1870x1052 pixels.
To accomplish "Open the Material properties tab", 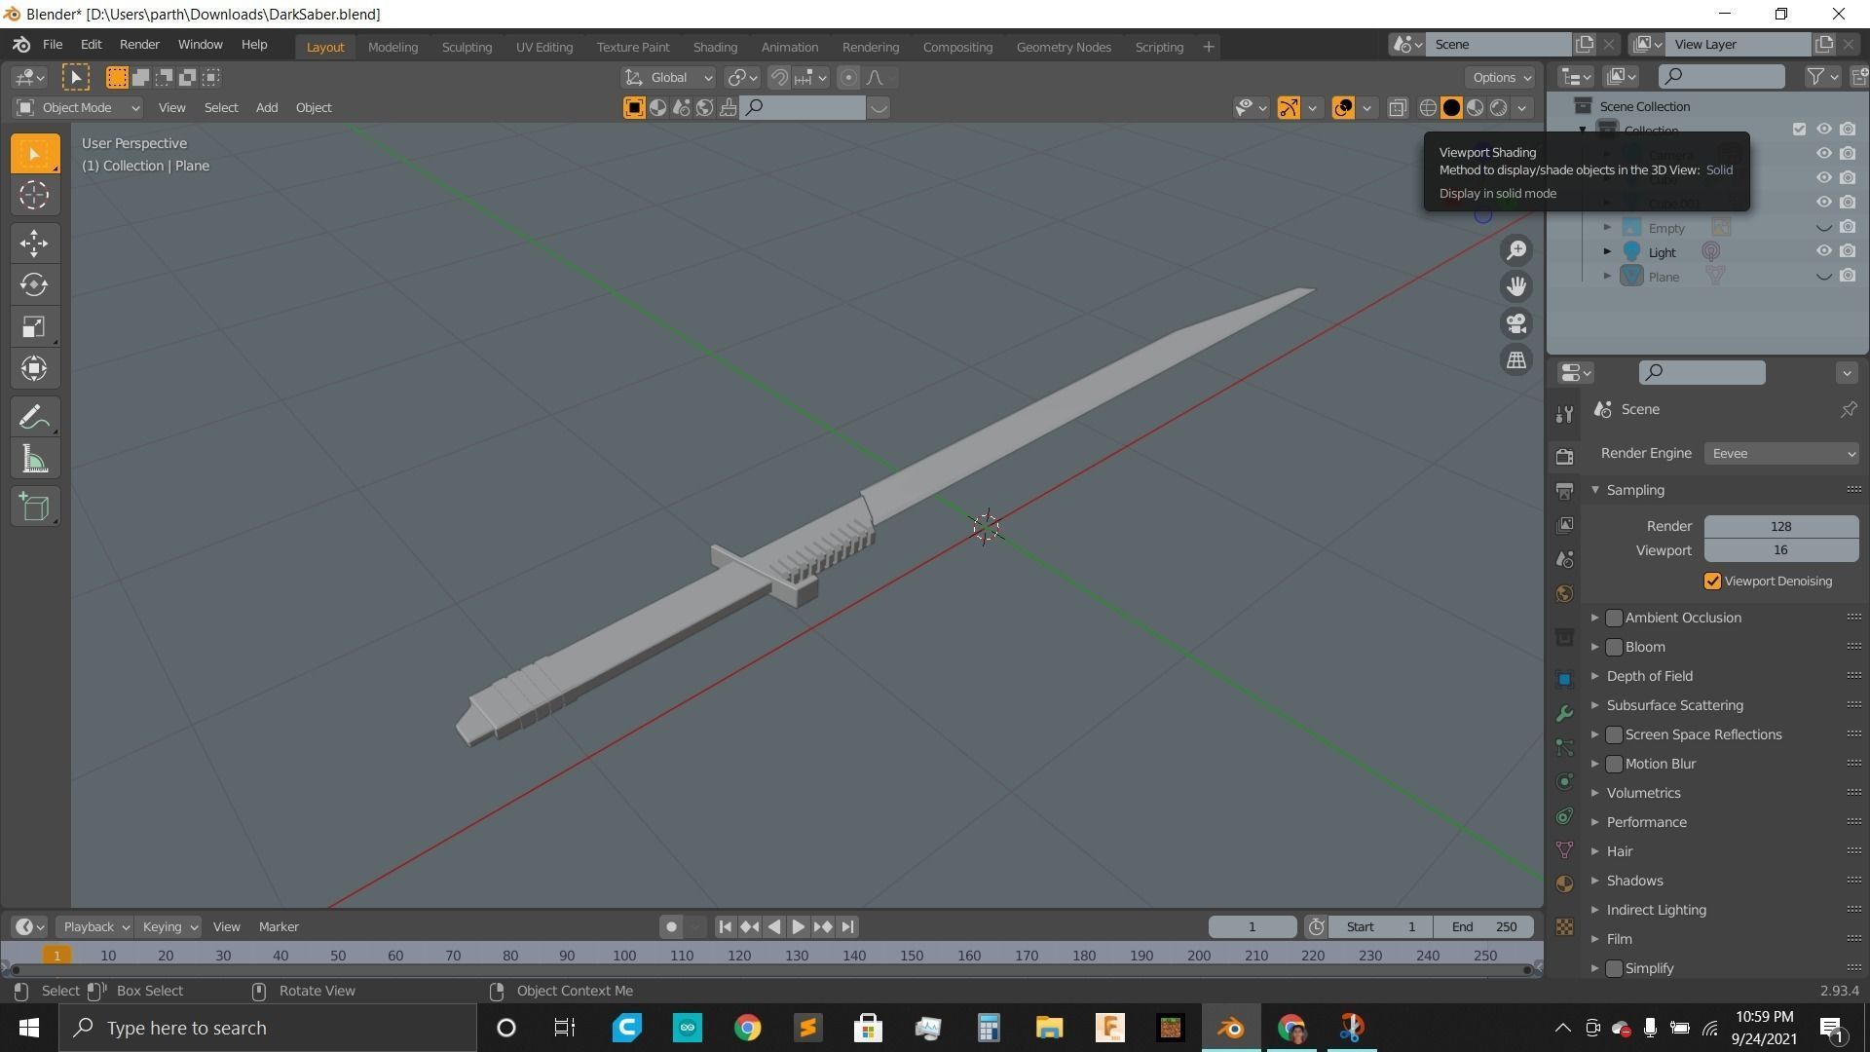I will [1564, 883].
